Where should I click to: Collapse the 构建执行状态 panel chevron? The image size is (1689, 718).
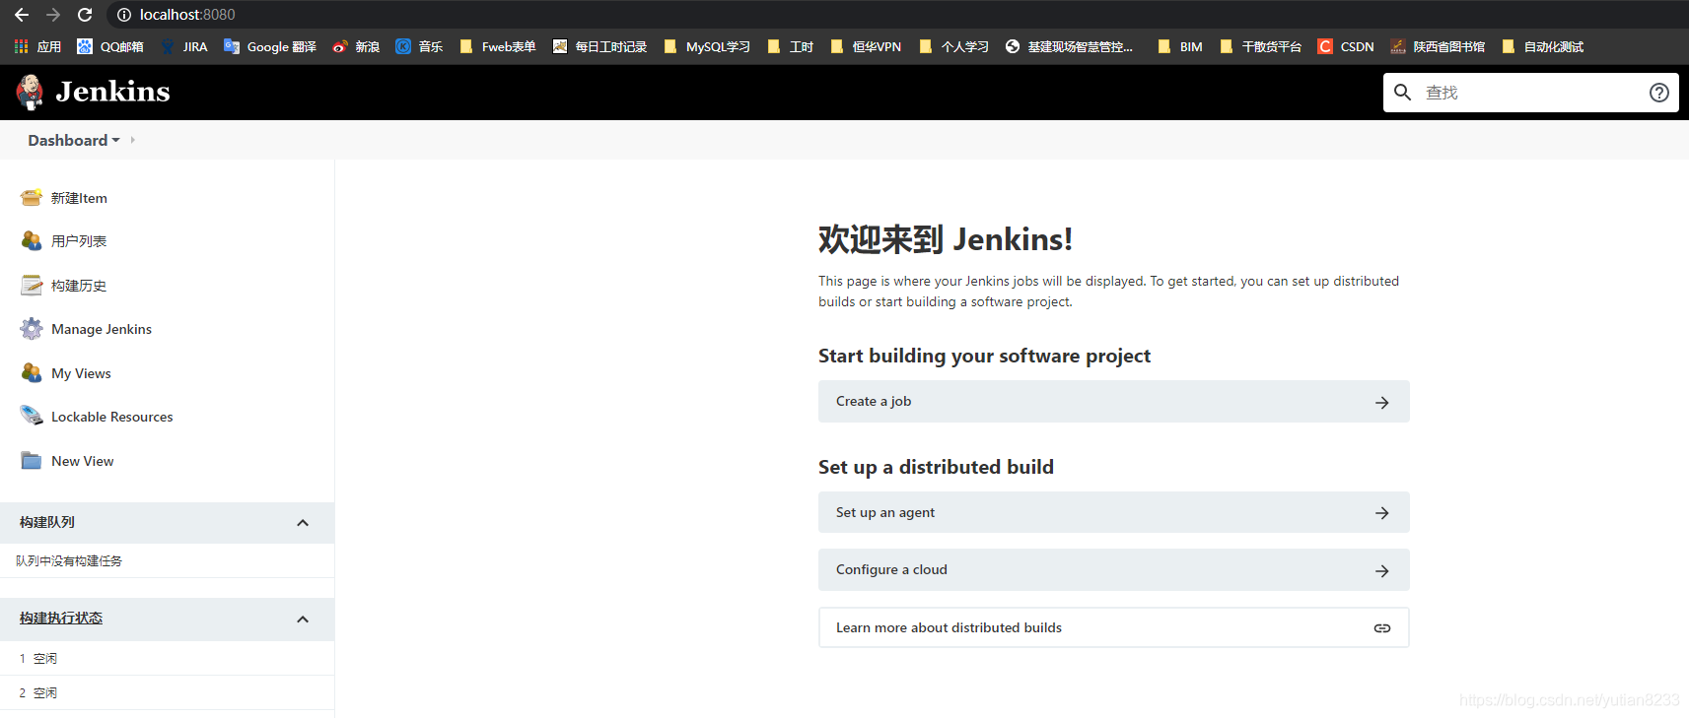point(303,620)
